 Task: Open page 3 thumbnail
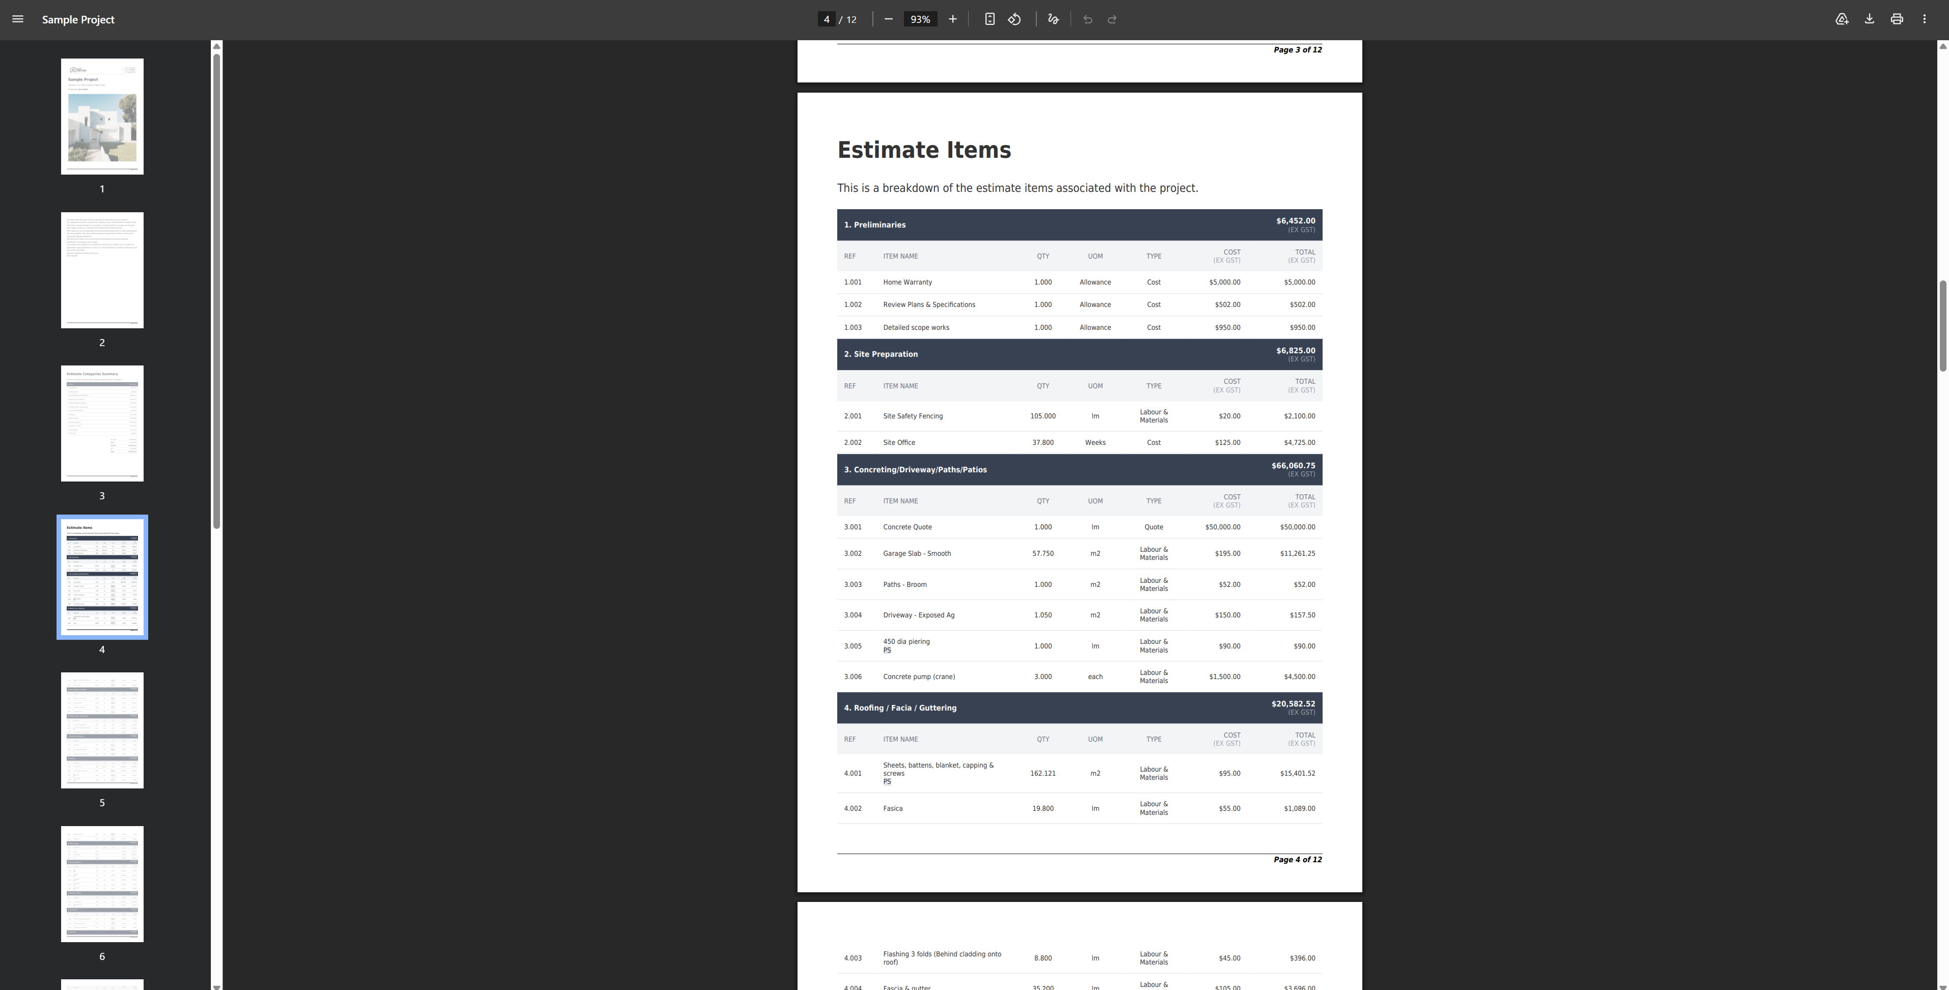coord(102,423)
